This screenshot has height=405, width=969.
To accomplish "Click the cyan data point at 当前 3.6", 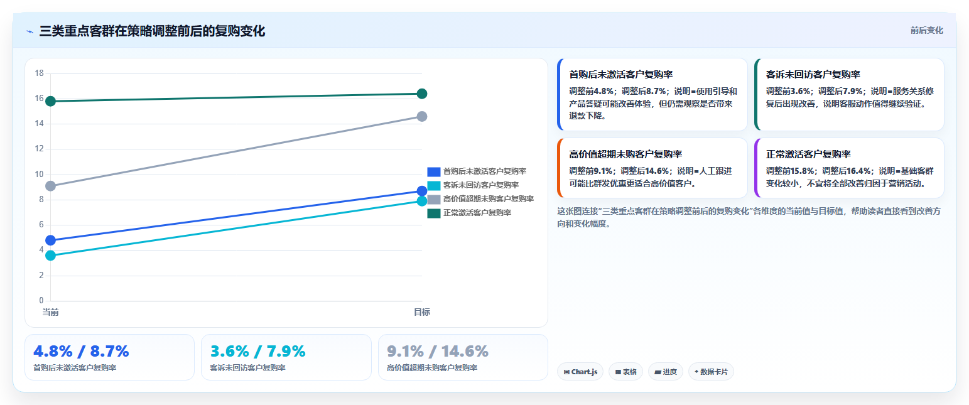I will [x=50, y=255].
